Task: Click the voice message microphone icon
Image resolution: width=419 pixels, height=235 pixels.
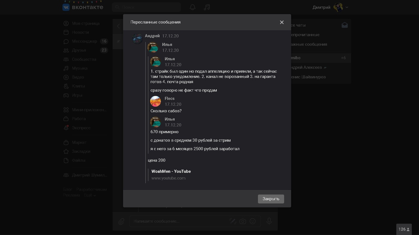Action: pyautogui.click(x=269, y=221)
